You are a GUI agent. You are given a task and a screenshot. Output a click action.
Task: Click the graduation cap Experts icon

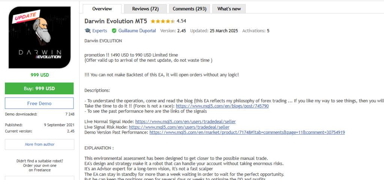pyautogui.click(x=87, y=31)
